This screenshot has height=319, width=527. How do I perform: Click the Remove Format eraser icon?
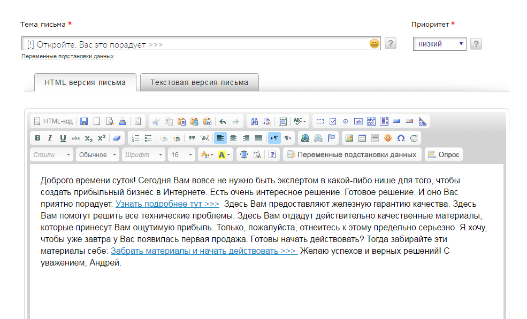coord(117,138)
